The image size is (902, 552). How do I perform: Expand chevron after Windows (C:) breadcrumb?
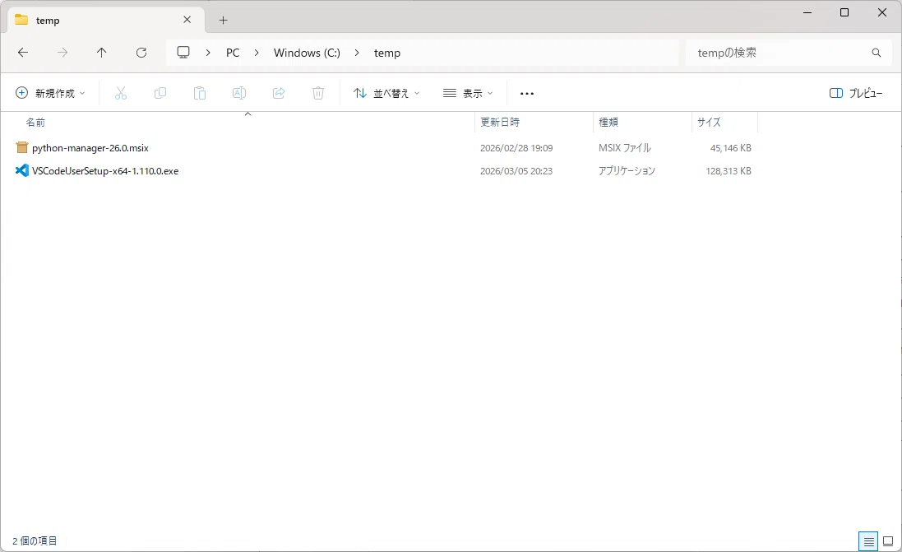(x=357, y=53)
